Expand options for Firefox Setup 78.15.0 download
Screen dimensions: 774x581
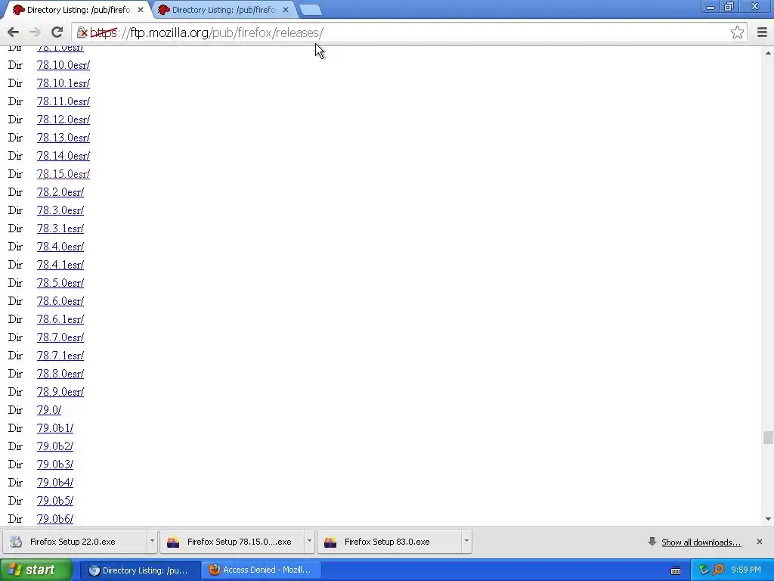(x=309, y=542)
